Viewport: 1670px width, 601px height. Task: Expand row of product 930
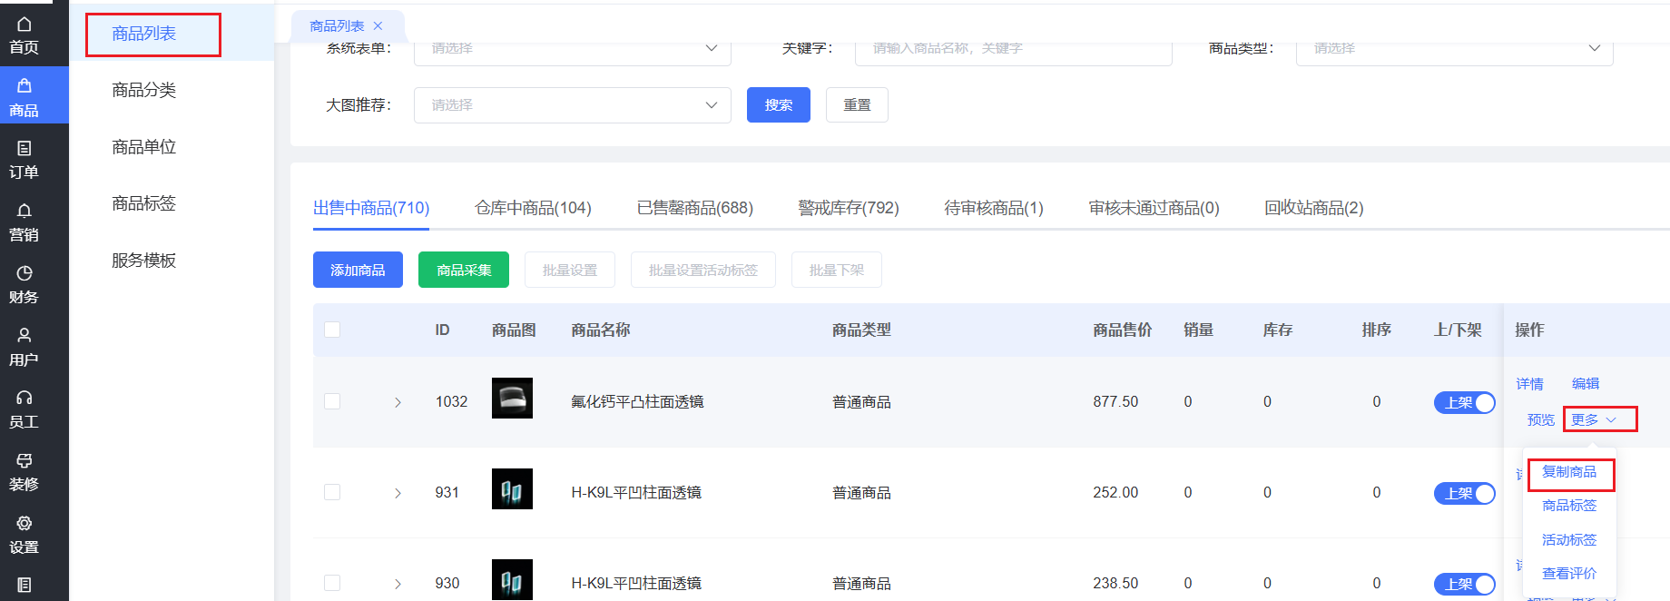point(398,584)
